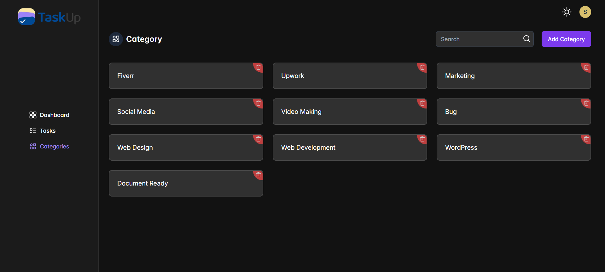Delete the WordPress category with trash icon

pos(586,139)
